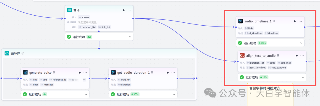Click the 0.162s duration badge
The height and width of the screenshot is (106, 320).
coord(262,43)
